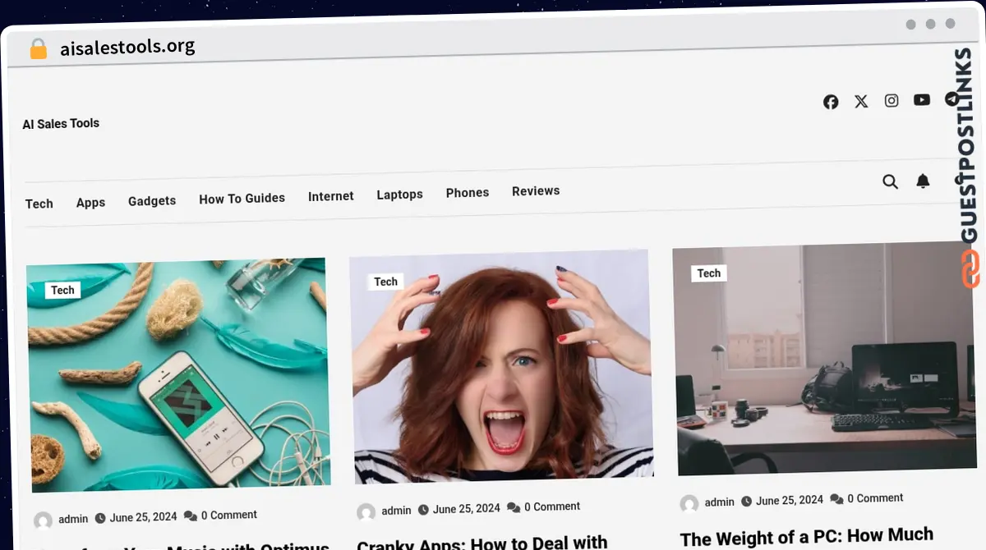Viewport: 986px width, 550px height.
Task: Click the GuestPostLinks chain logo
Action: [970, 269]
